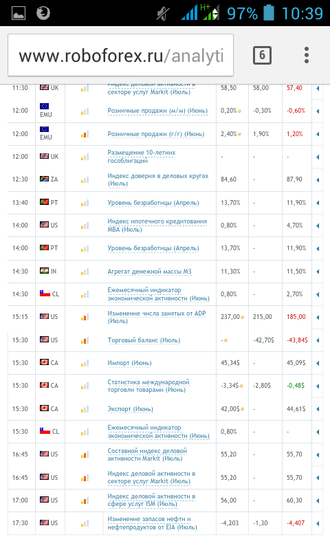Expand details arrow for EIA oil inventories row
This screenshot has height=550, width=330.
tap(318, 523)
